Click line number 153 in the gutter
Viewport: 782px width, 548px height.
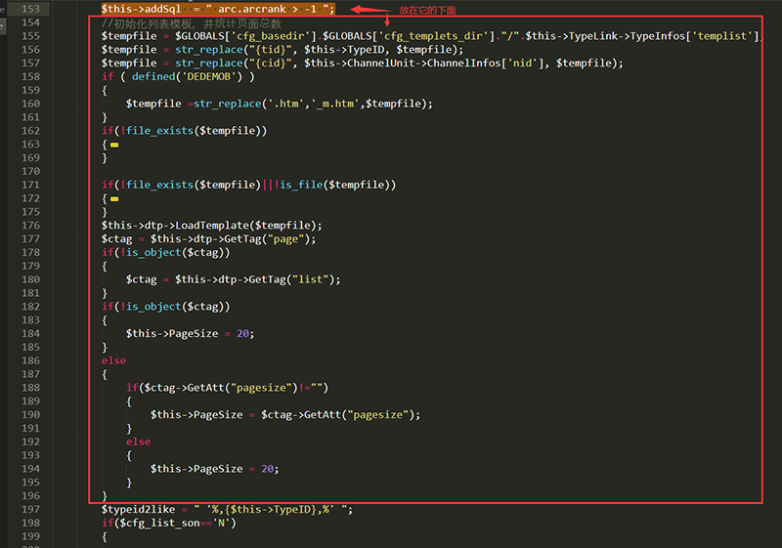point(30,9)
